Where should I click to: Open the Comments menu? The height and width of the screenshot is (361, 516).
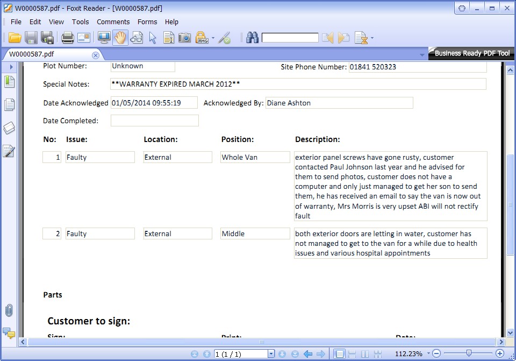[113, 22]
